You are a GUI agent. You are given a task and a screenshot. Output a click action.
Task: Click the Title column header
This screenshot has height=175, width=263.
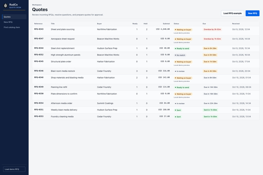tap(53, 23)
